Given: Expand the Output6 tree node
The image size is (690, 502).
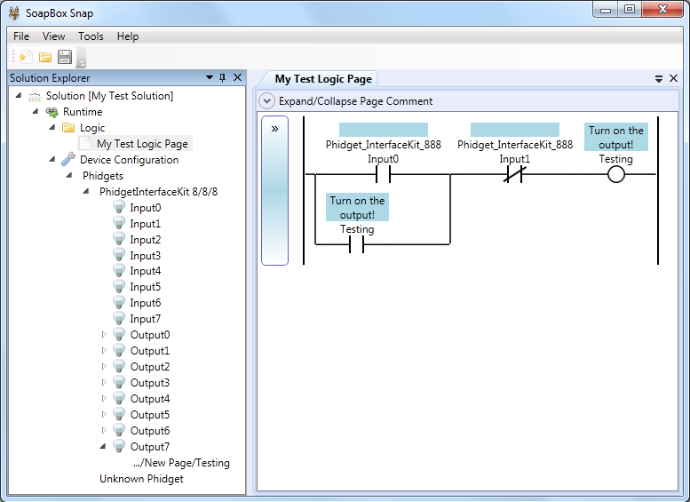Looking at the screenshot, I should point(104,430).
